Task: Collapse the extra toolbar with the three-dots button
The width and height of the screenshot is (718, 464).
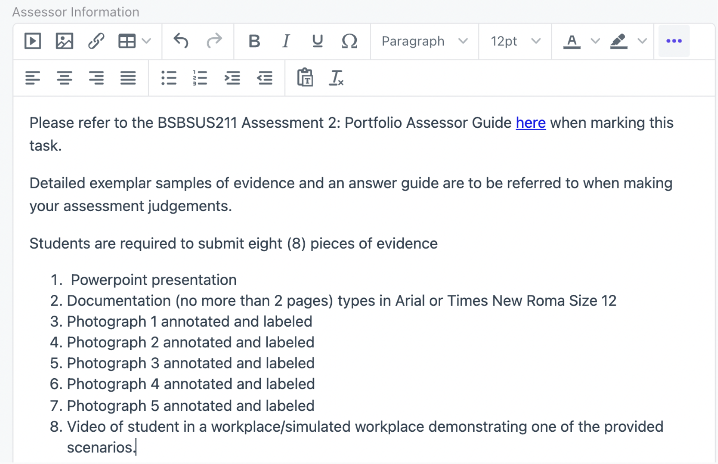Action: pos(674,41)
